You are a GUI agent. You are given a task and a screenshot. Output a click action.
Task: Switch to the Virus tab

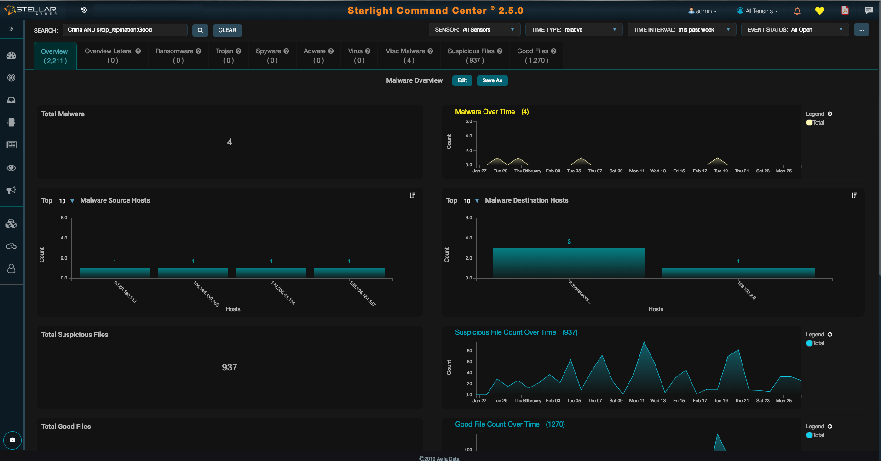[x=359, y=56]
